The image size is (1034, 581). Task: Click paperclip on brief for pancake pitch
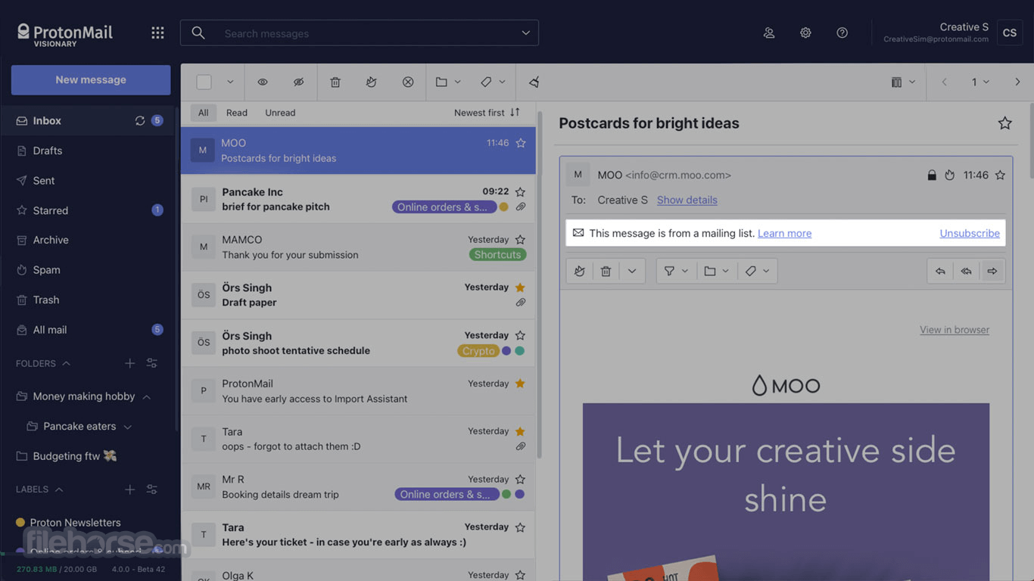click(x=521, y=207)
